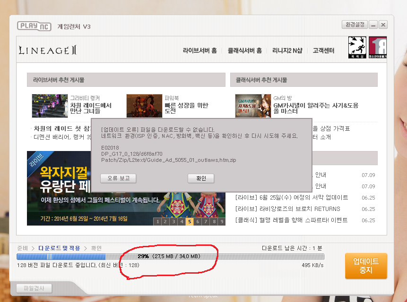Minimize the game launcher window

coord(373,25)
